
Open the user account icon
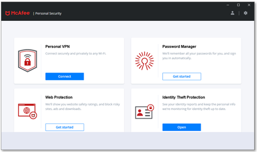point(232,13)
